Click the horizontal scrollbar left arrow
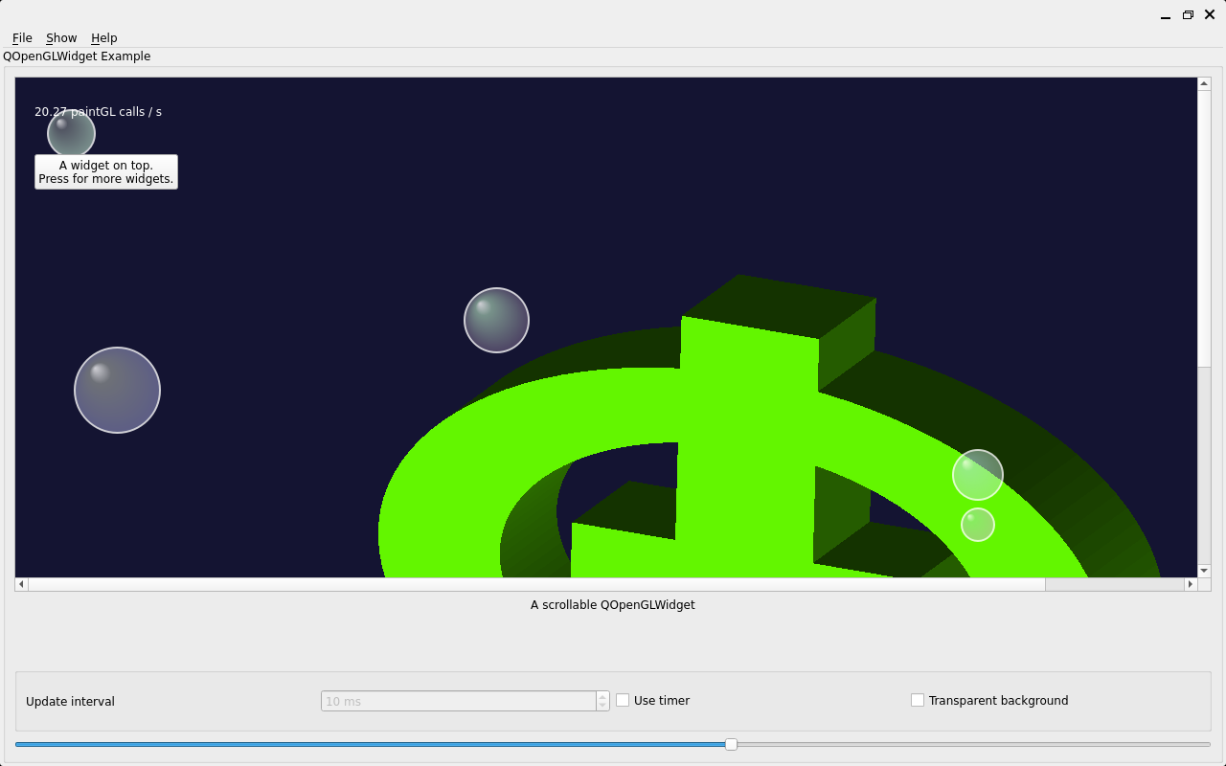Screen dimensions: 1226x766 pos(22,584)
